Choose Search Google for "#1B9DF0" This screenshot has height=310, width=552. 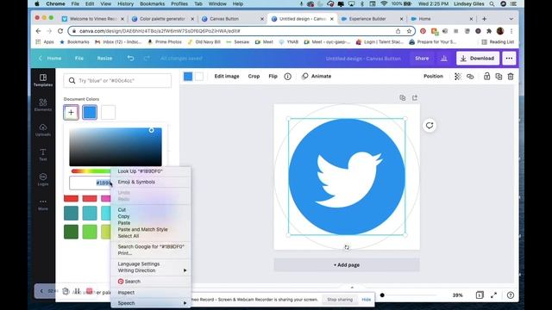(x=151, y=247)
